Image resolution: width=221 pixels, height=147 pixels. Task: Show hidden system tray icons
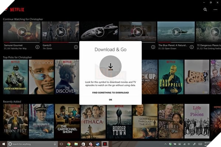(x=165, y=144)
